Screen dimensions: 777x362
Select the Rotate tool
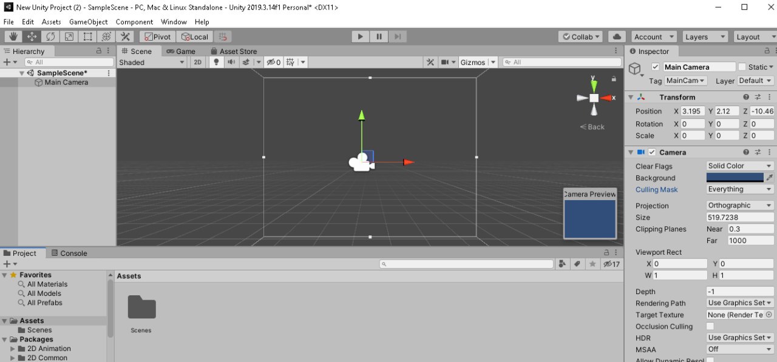50,37
